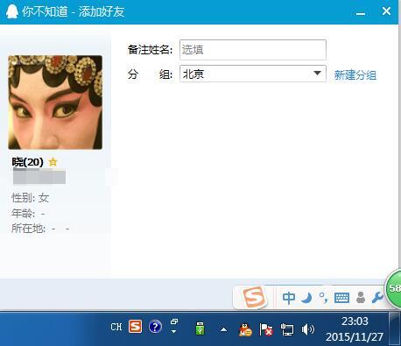Click the volume speaker tray icon

tap(307, 329)
